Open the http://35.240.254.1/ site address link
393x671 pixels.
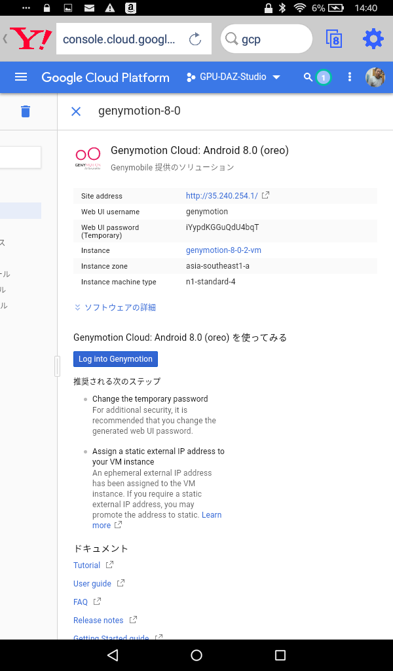222,195
